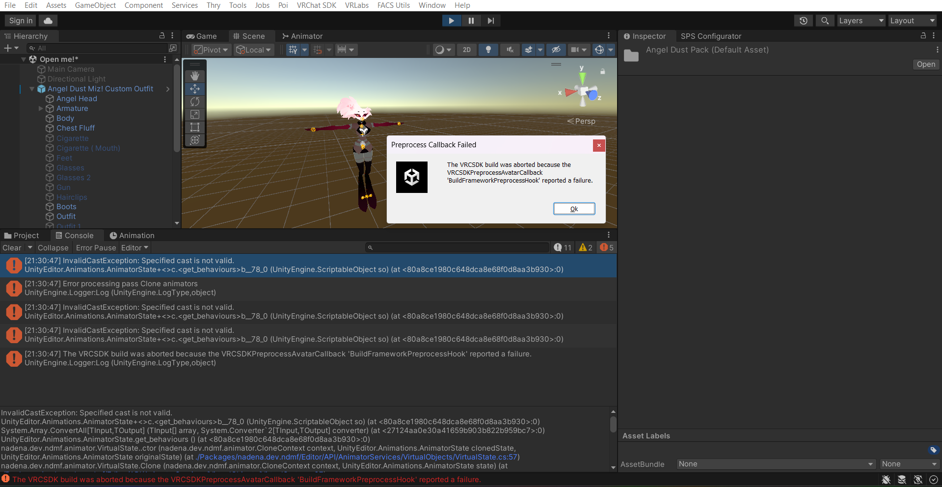Close the Preprocess Callback Failed dialog

pyautogui.click(x=599, y=145)
